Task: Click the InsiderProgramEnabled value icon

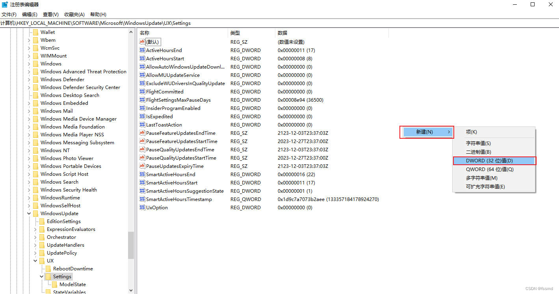Action: pos(142,108)
